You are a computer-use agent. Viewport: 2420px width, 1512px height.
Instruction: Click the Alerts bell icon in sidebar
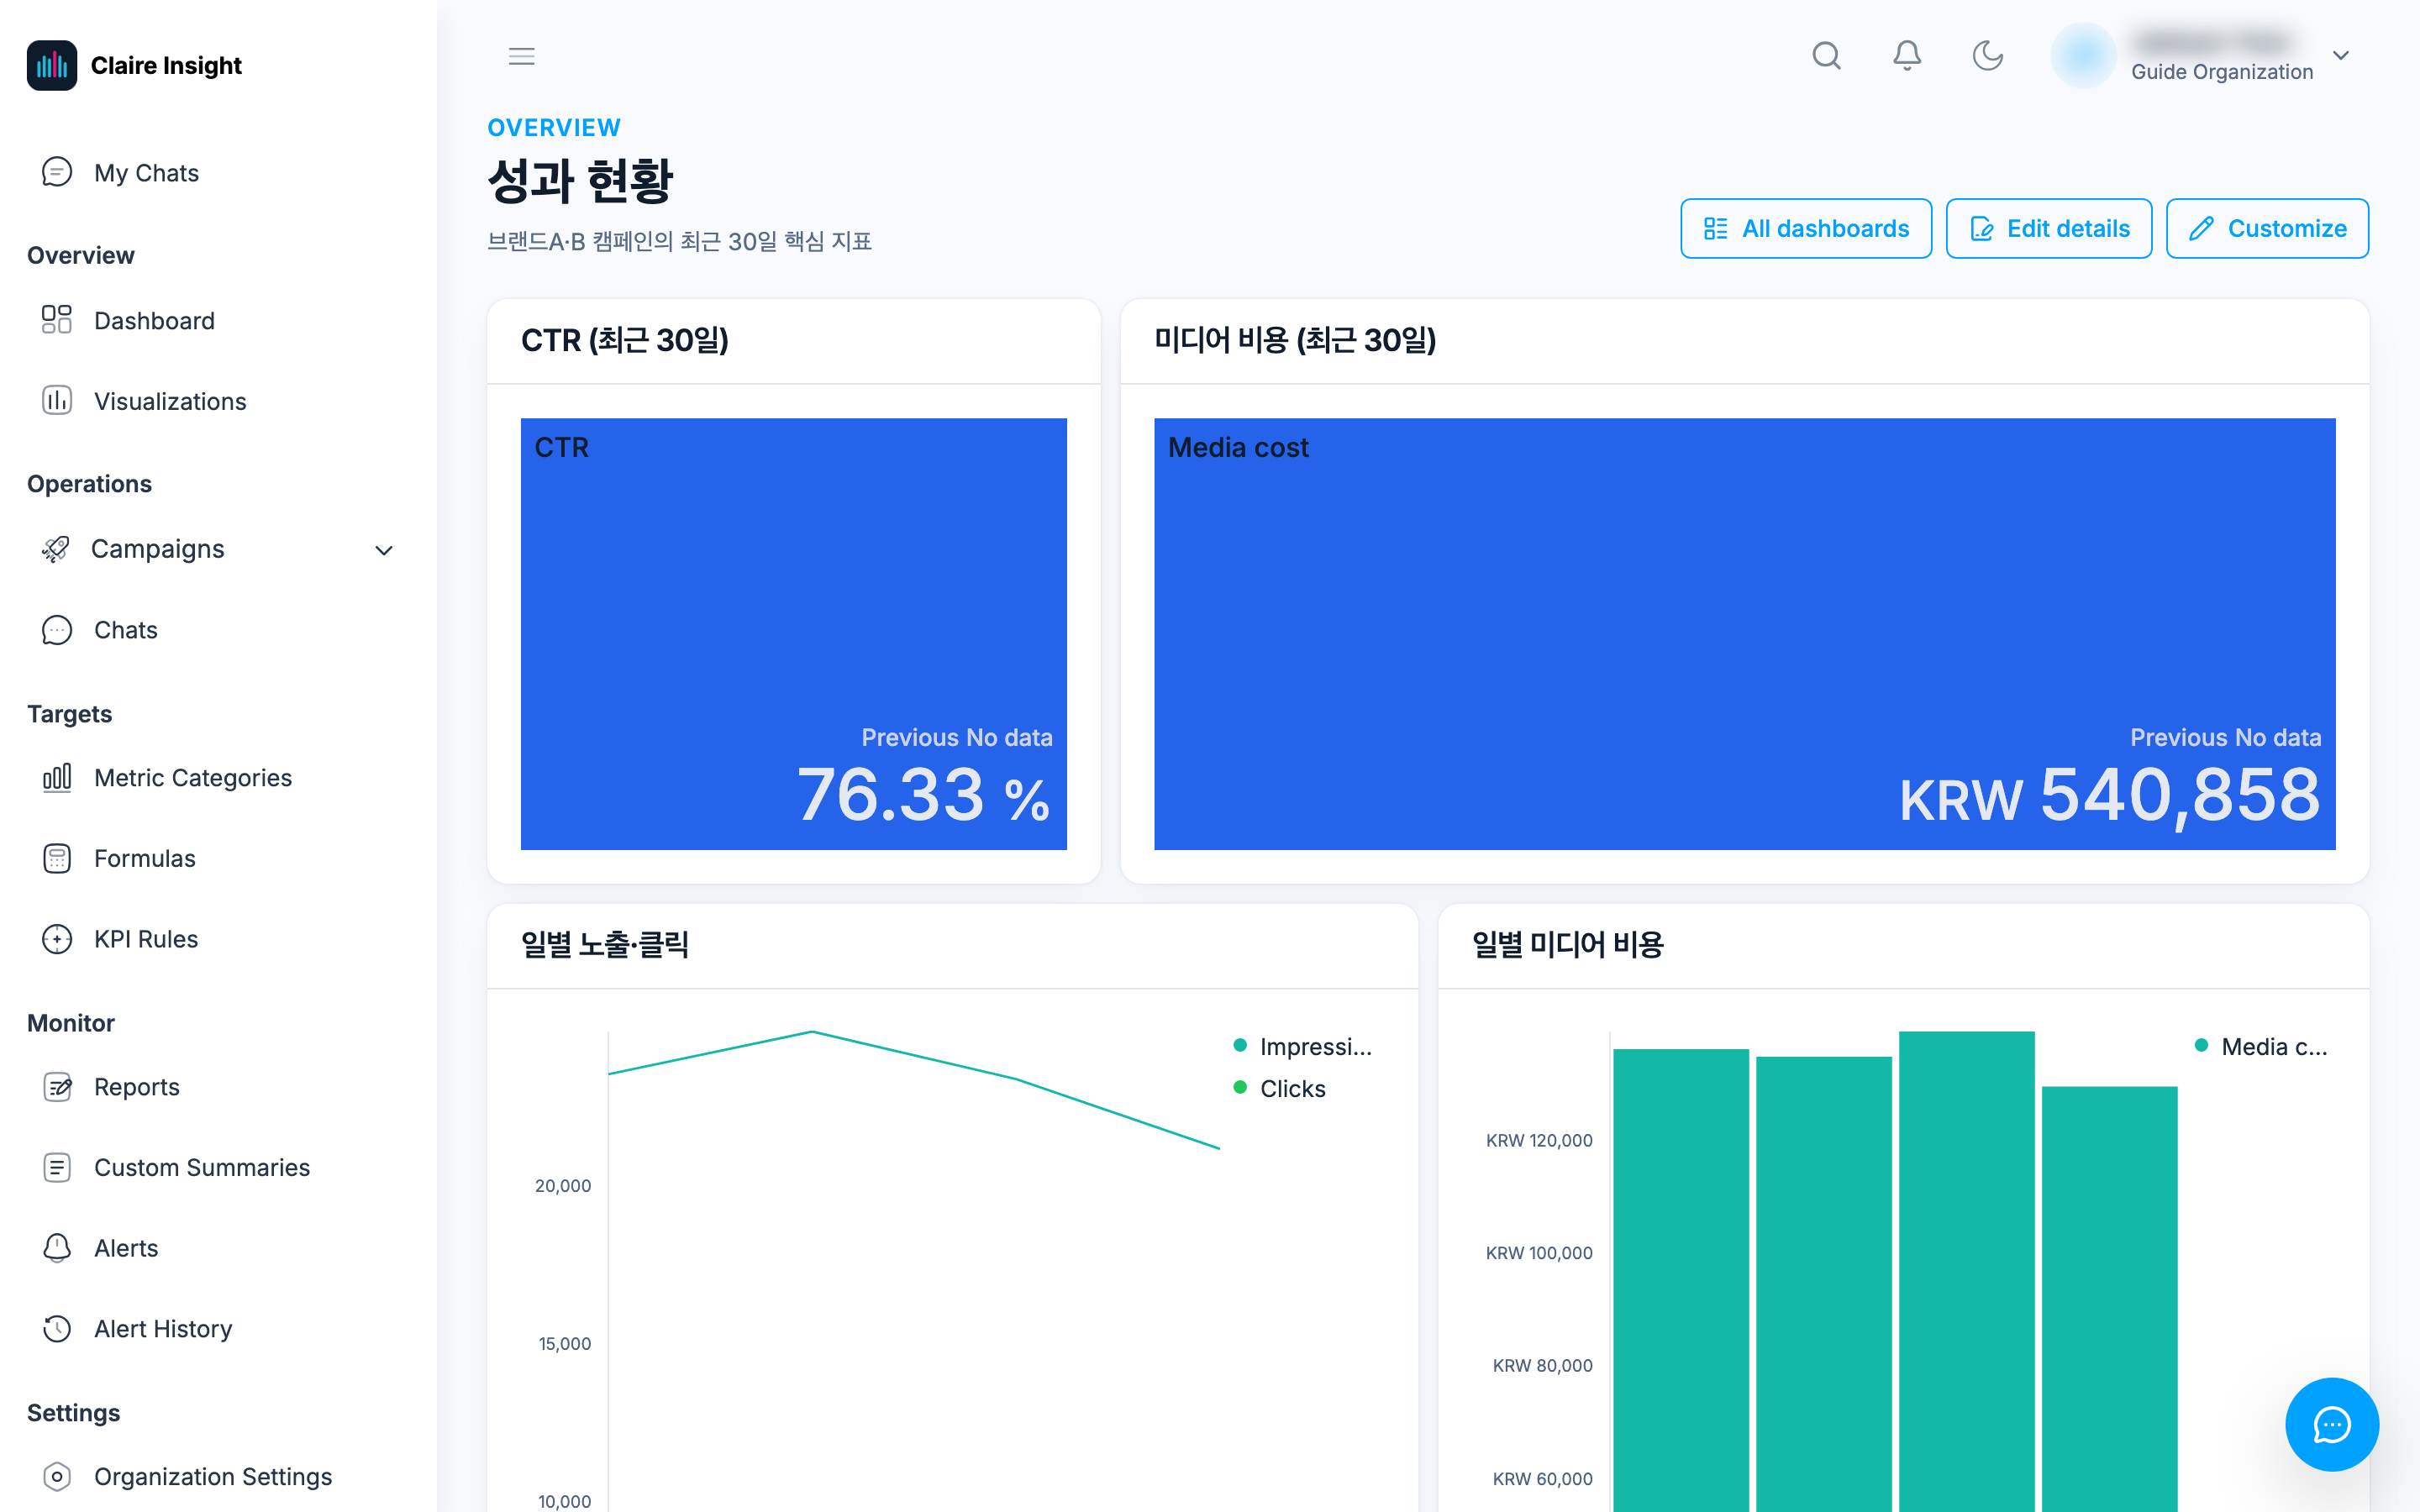coord(57,1248)
